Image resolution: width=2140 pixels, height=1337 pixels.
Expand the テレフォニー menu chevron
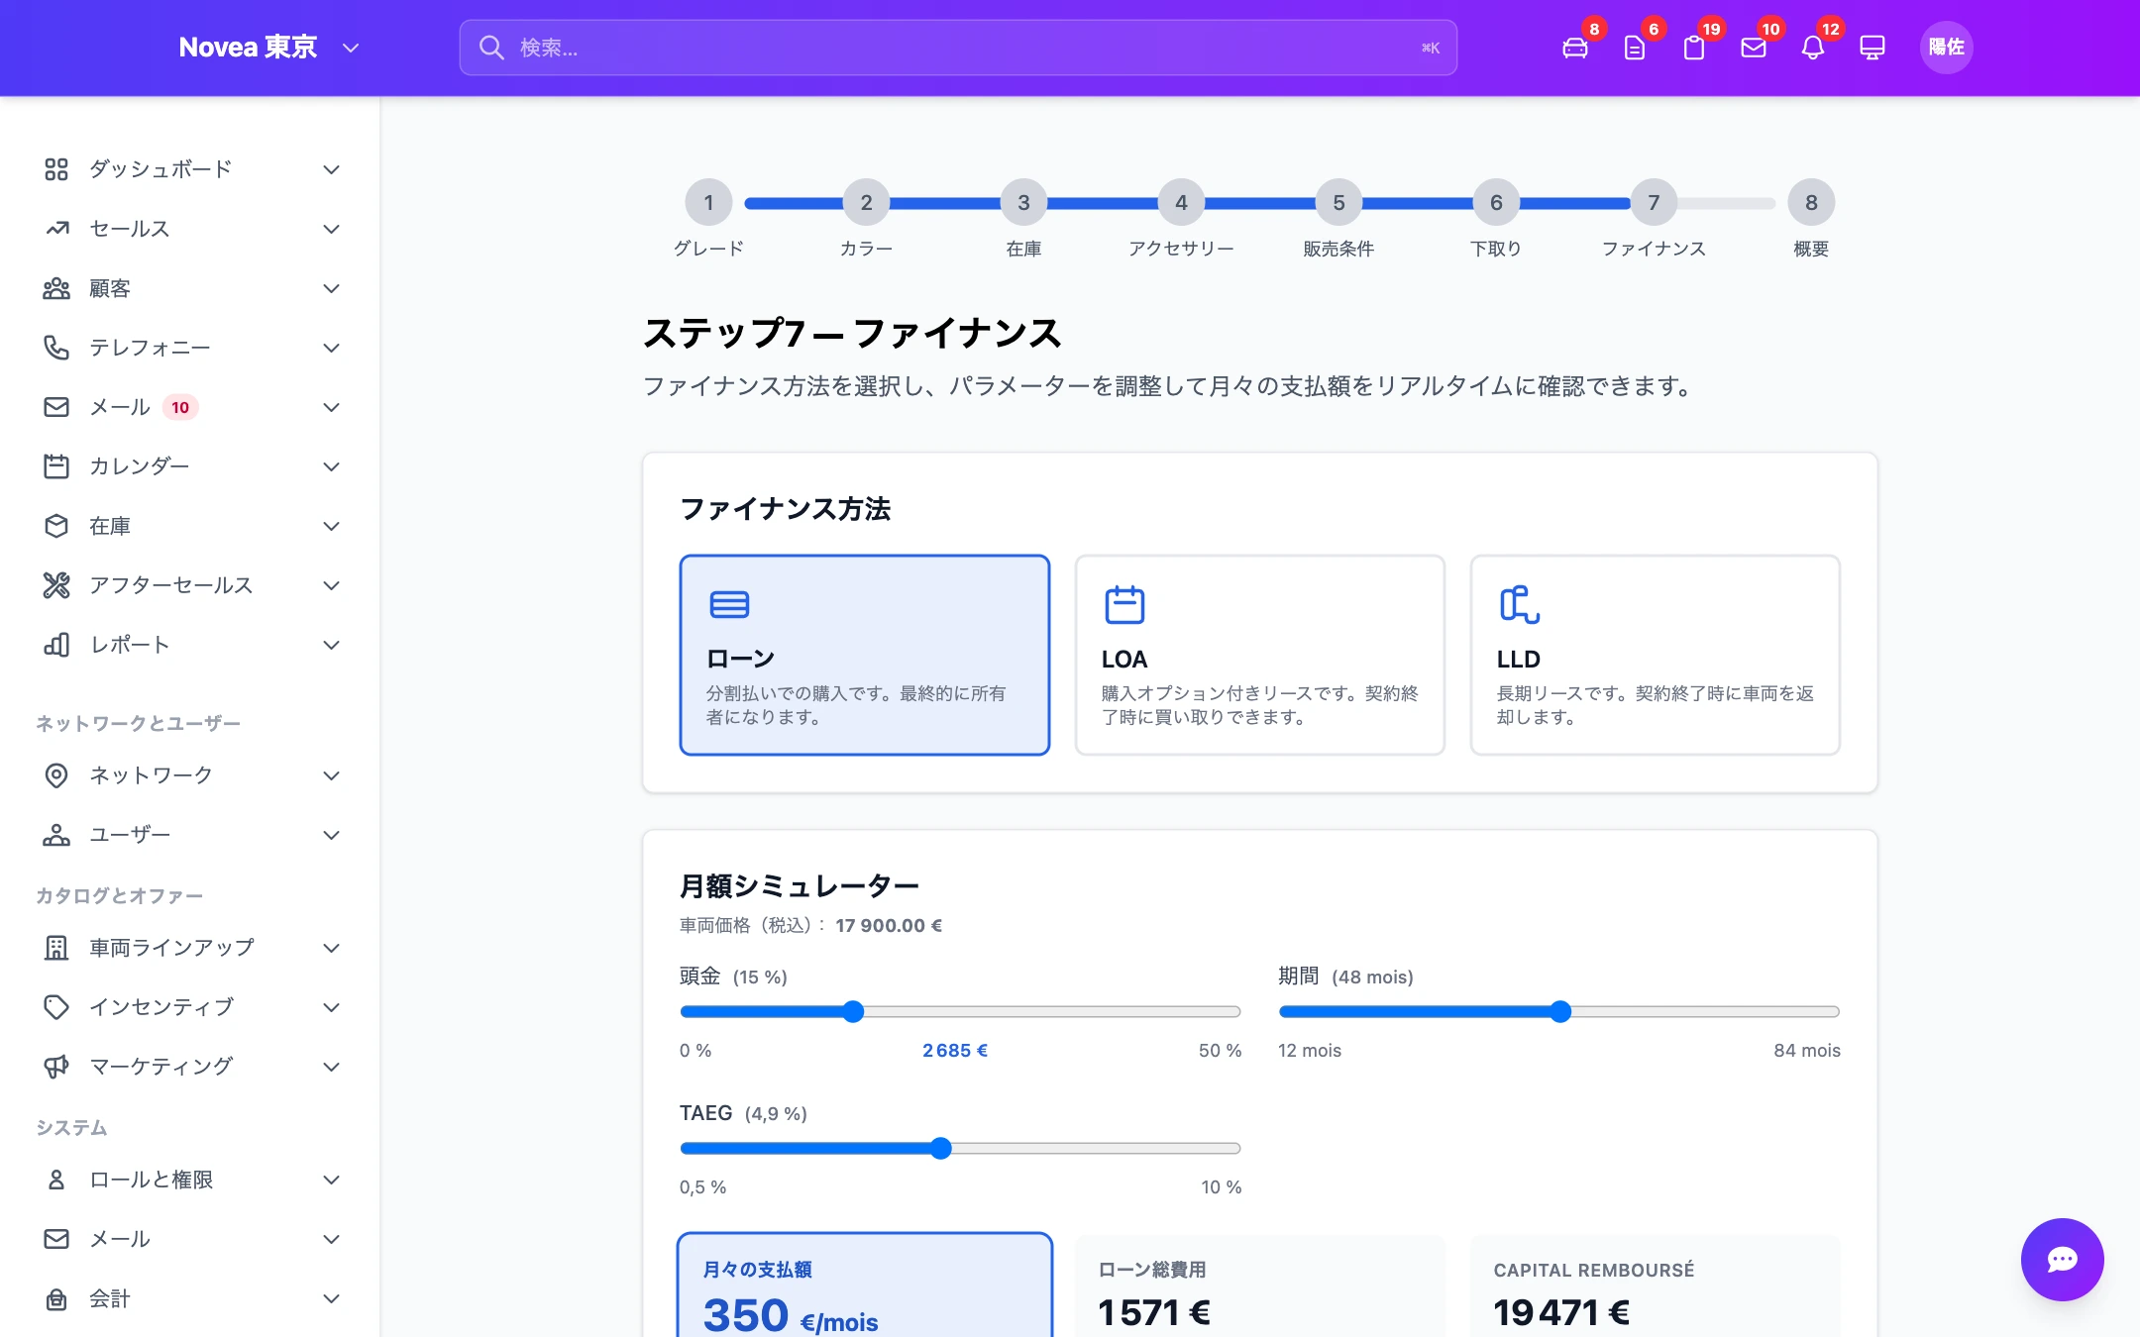332,348
